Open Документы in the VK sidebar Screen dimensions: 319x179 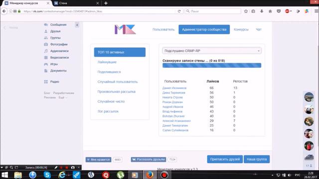pyautogui.click(x=58, y=71)
